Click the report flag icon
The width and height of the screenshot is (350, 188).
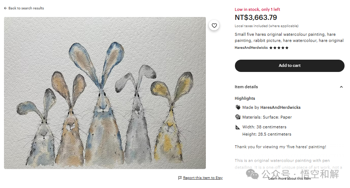180,178
